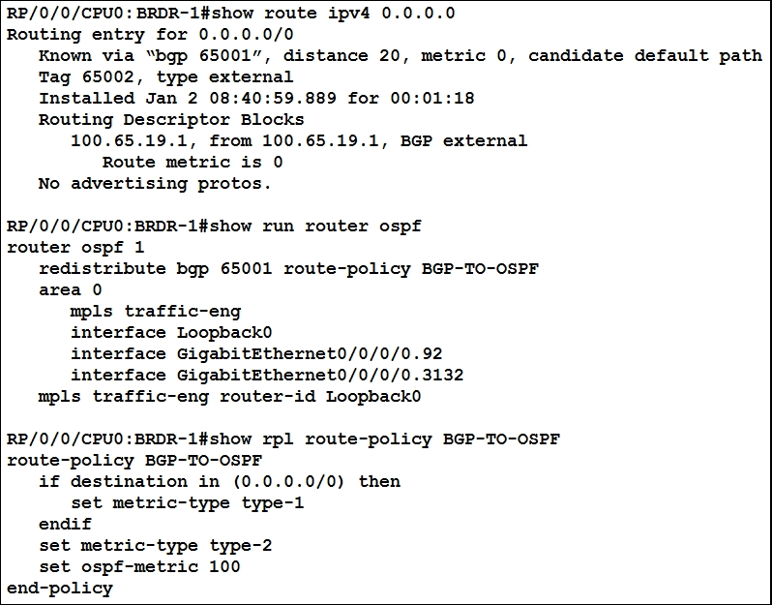Click the 'show run router ospf' command
This screenshot has height=605, width=772.
(316, 227)
